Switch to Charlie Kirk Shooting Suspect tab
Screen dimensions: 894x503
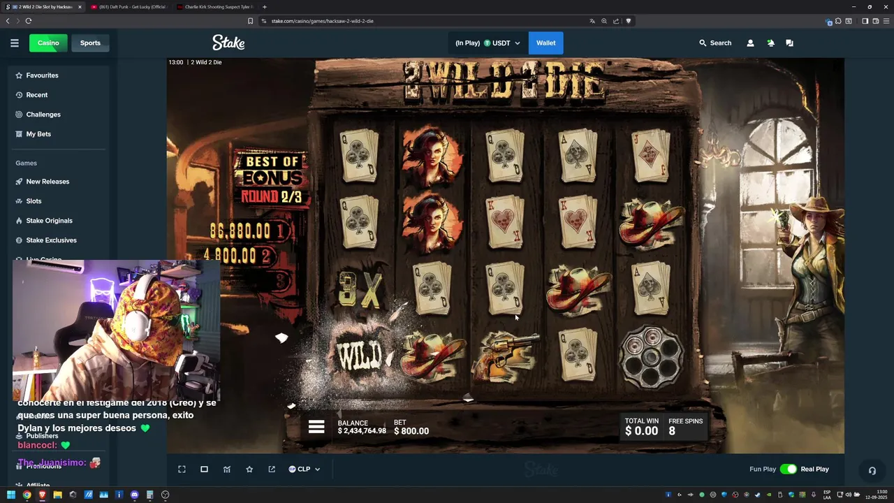(215, 7)
